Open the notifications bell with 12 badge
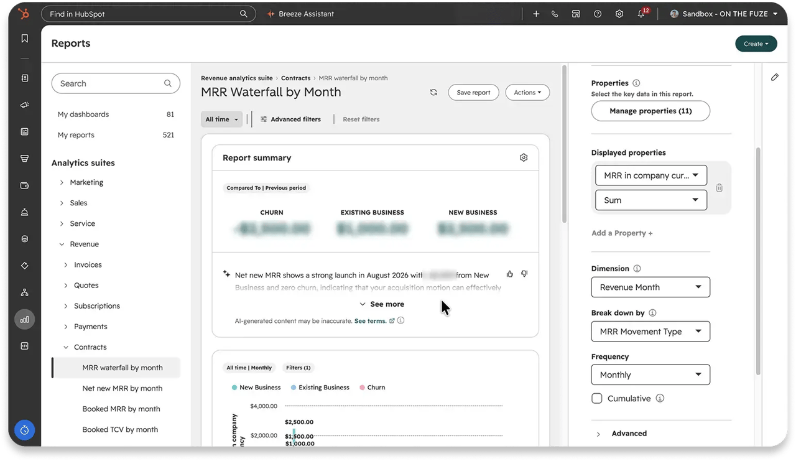The width and height of the screenshot is (796, 461). (642, 13)
